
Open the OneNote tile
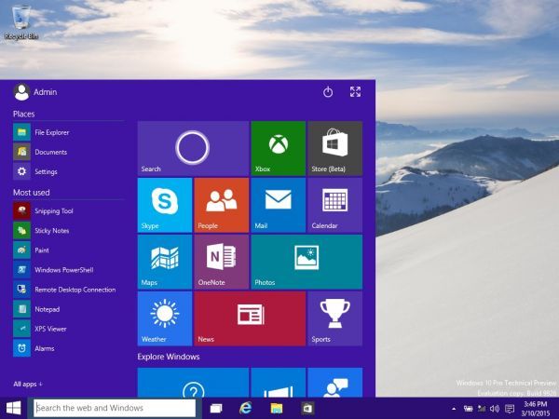tap(222, 262)
